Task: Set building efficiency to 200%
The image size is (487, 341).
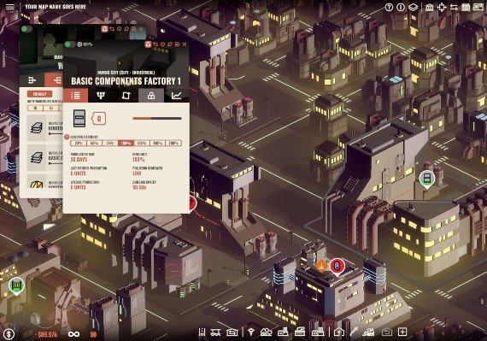Action: tap(173, 144)
